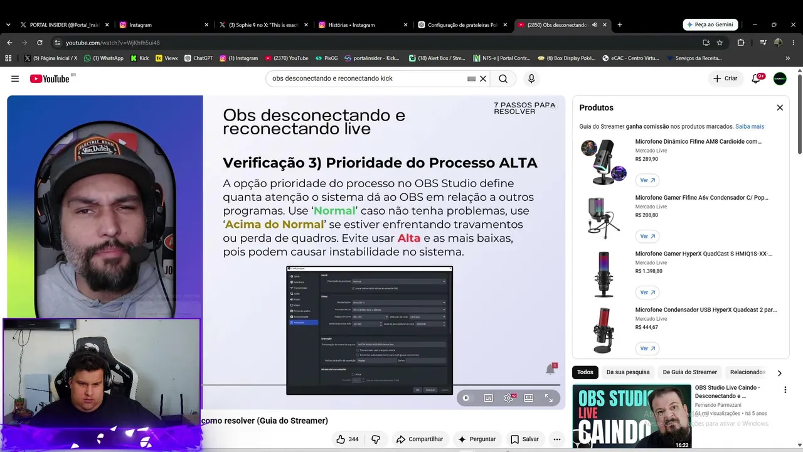Go back in the browser

coord(9,43)
